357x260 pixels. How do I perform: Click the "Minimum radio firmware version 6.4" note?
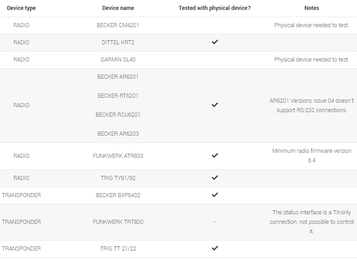312,156
